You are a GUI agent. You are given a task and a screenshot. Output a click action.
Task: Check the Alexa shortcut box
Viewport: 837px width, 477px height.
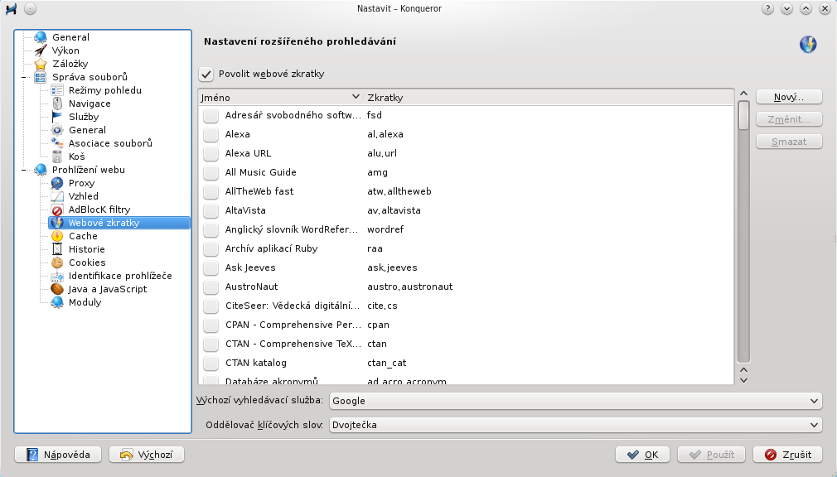[x=210, y=134]
